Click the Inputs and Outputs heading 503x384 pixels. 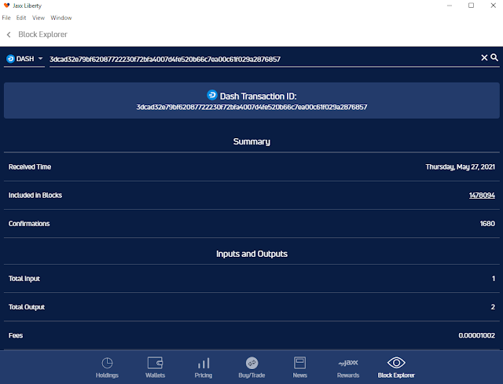coord(251,254)
